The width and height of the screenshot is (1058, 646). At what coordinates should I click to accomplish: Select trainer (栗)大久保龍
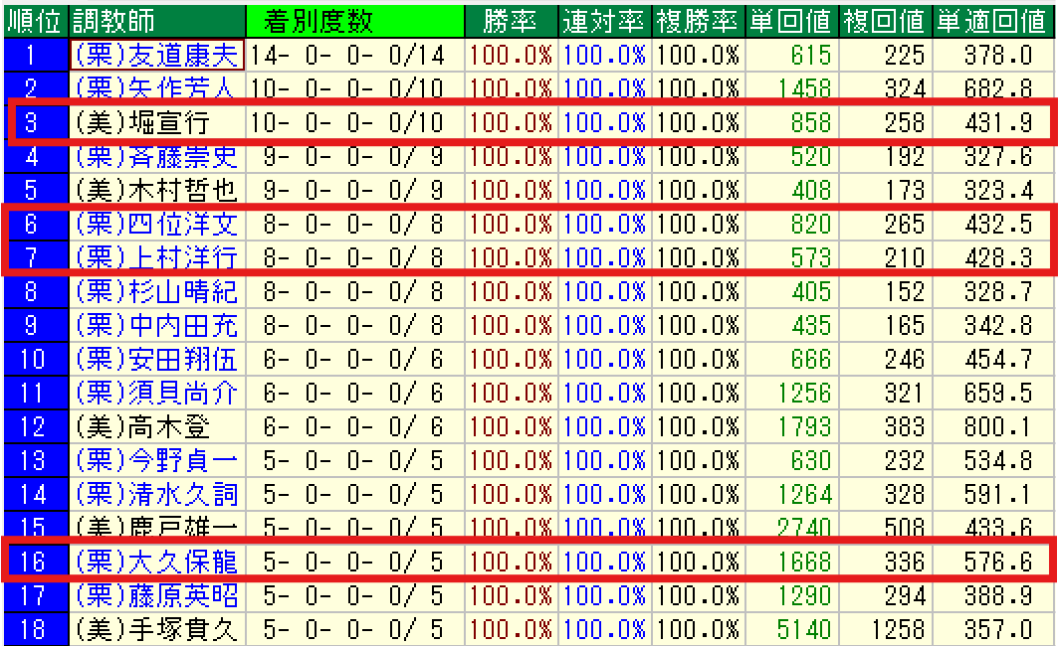click(x=156, y=562)
